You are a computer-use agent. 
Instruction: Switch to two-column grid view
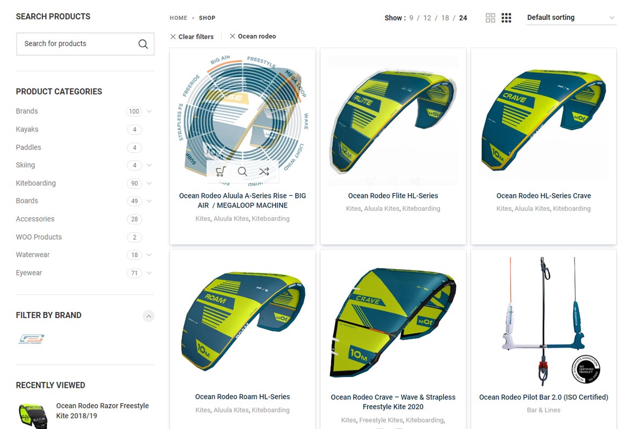[x=490, y=18]
